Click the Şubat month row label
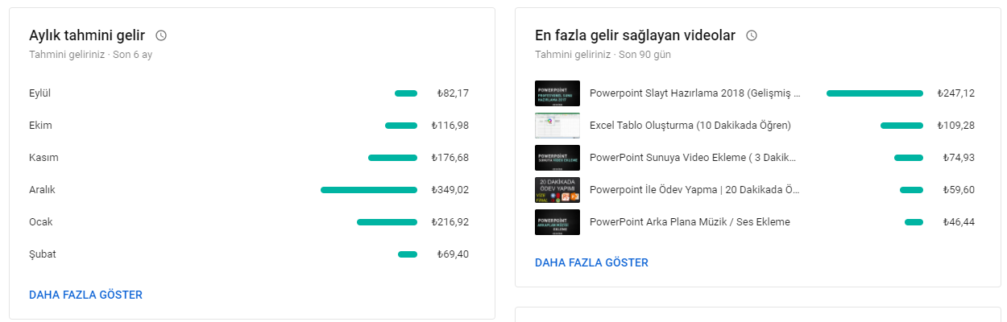 pyautogui.click(x=43, y=254)
